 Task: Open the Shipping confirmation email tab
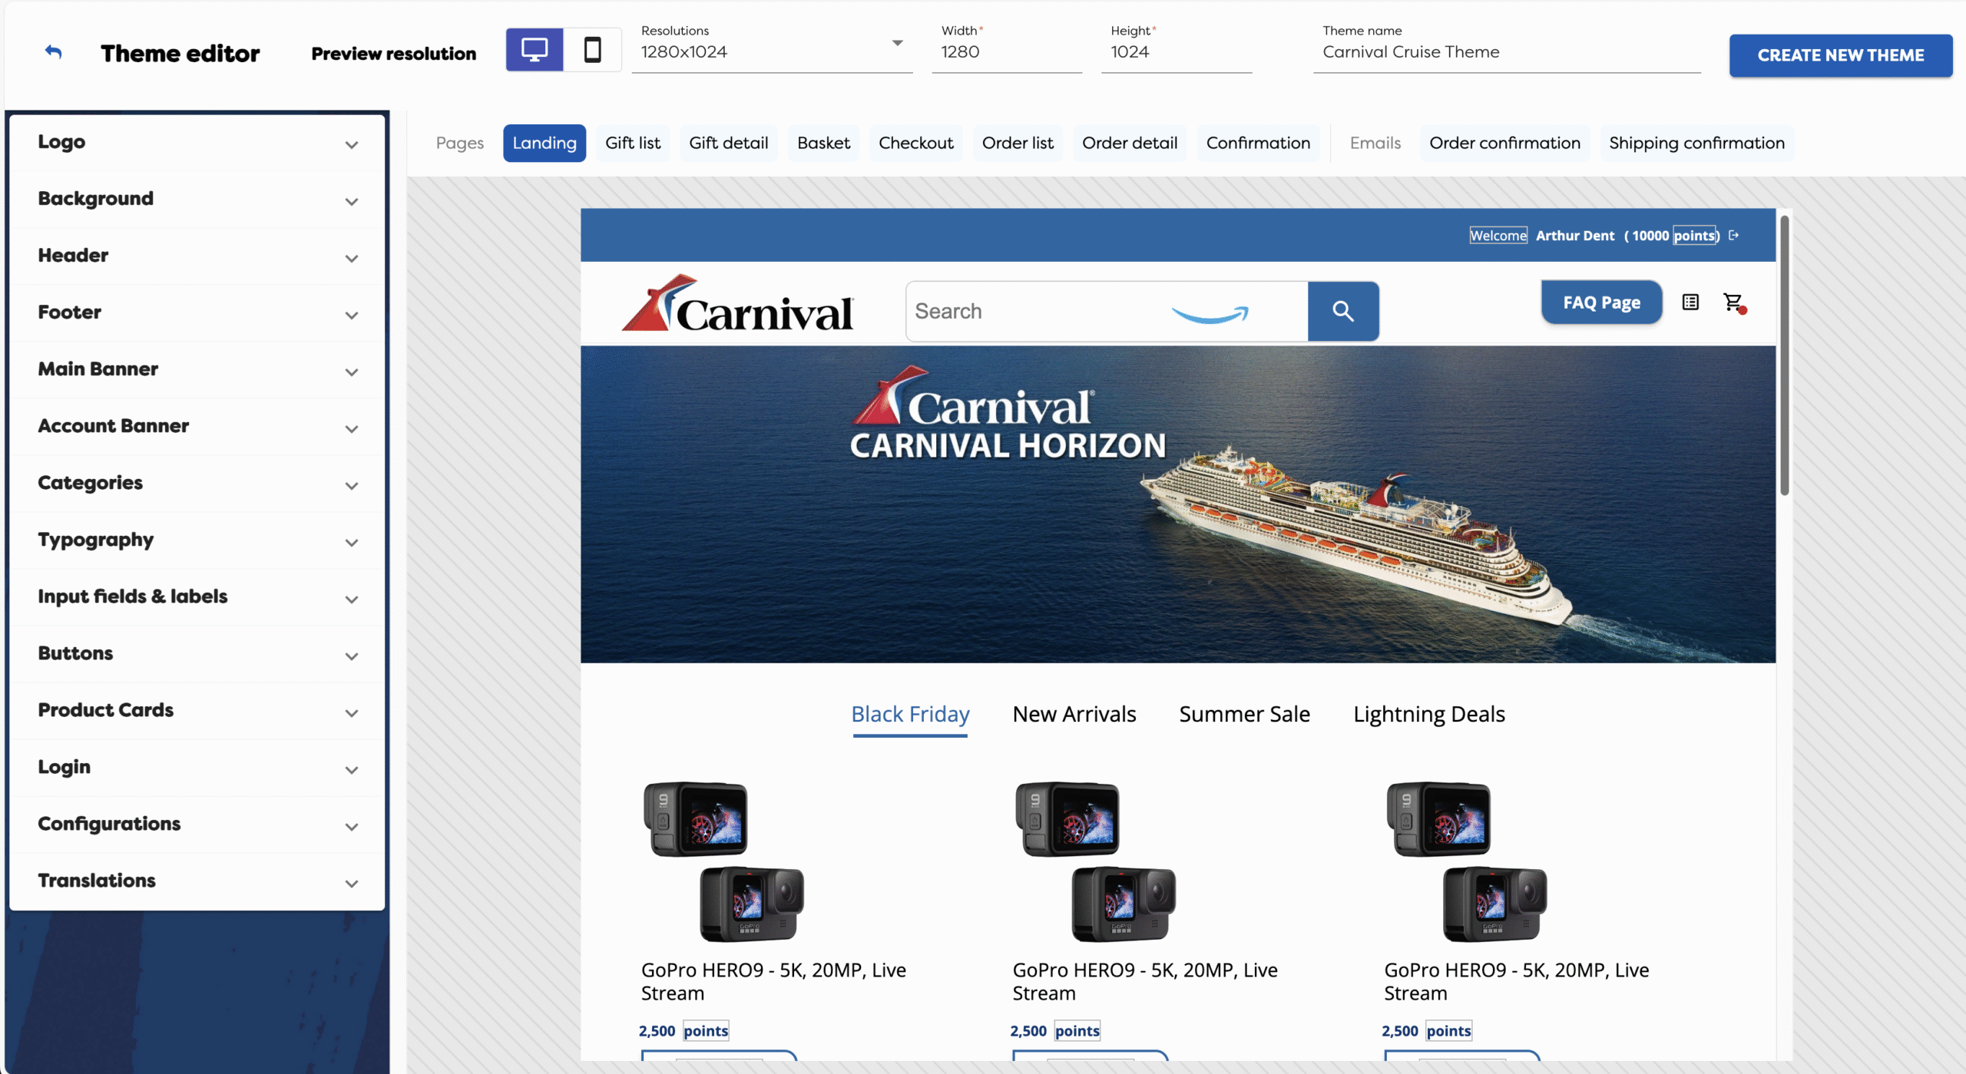click(1696, 143)
